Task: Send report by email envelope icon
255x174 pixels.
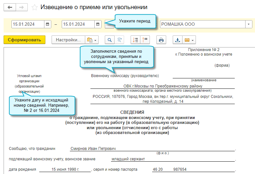Action: [x=187, y=40]
